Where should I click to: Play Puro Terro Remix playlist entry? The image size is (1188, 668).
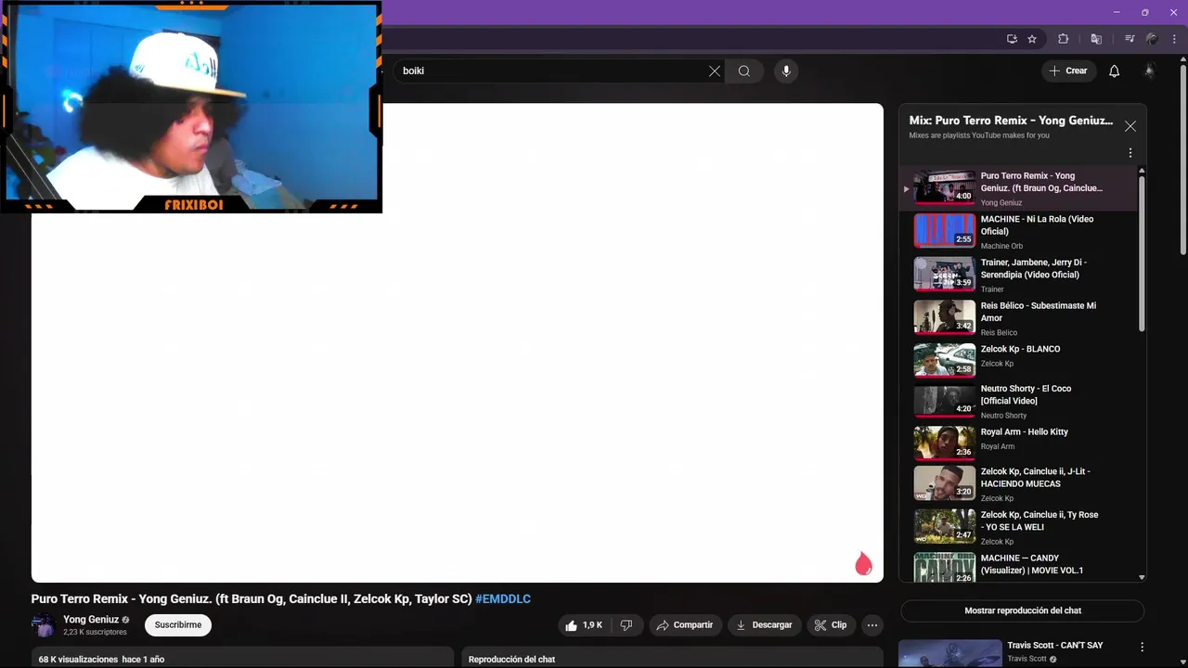(x=1018, y=188)
